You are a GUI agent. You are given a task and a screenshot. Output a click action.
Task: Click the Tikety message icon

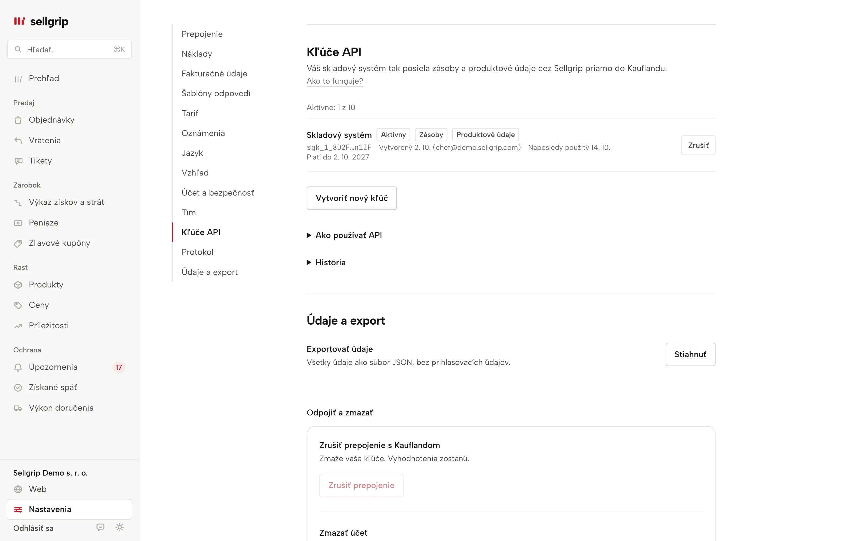(18, 161)
